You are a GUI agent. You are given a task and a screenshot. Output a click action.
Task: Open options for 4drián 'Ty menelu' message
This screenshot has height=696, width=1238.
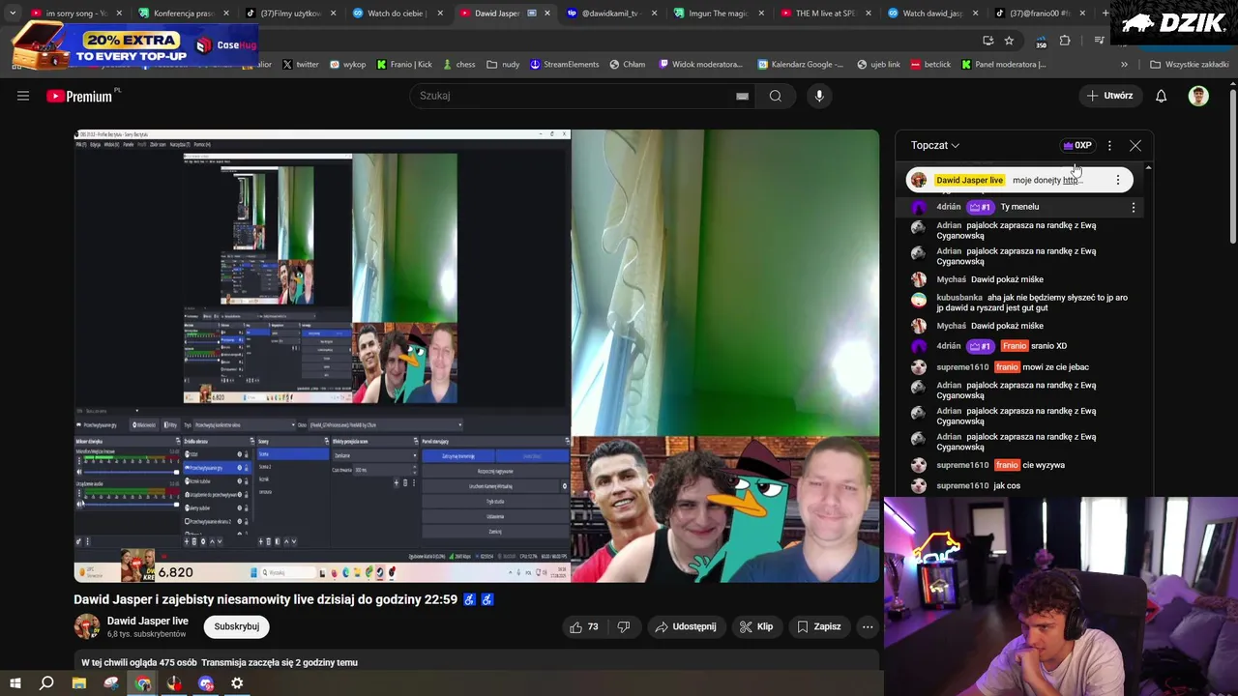coord(1134,207)
